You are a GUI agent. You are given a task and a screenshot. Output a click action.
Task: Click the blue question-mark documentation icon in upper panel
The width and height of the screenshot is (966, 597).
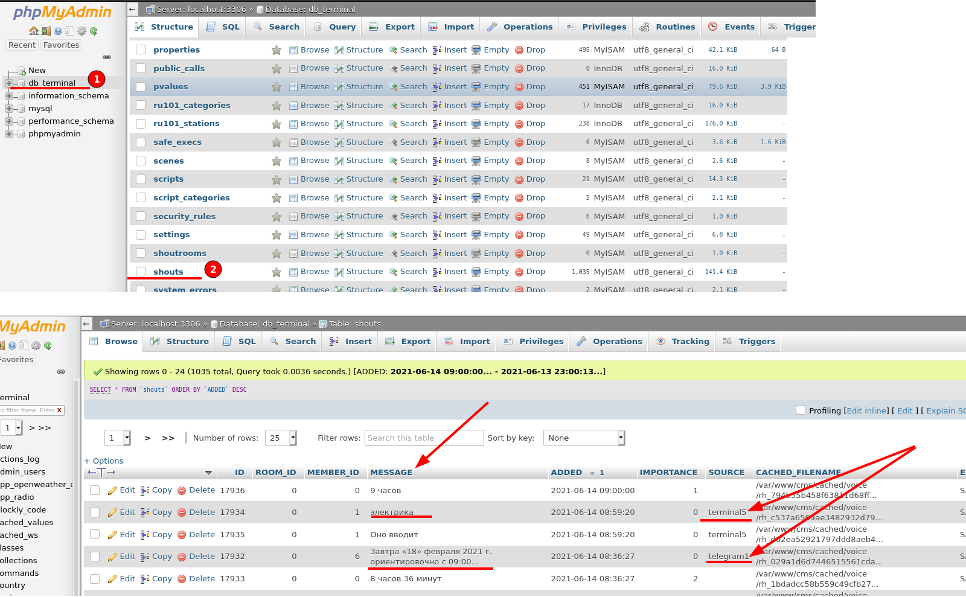58,31
